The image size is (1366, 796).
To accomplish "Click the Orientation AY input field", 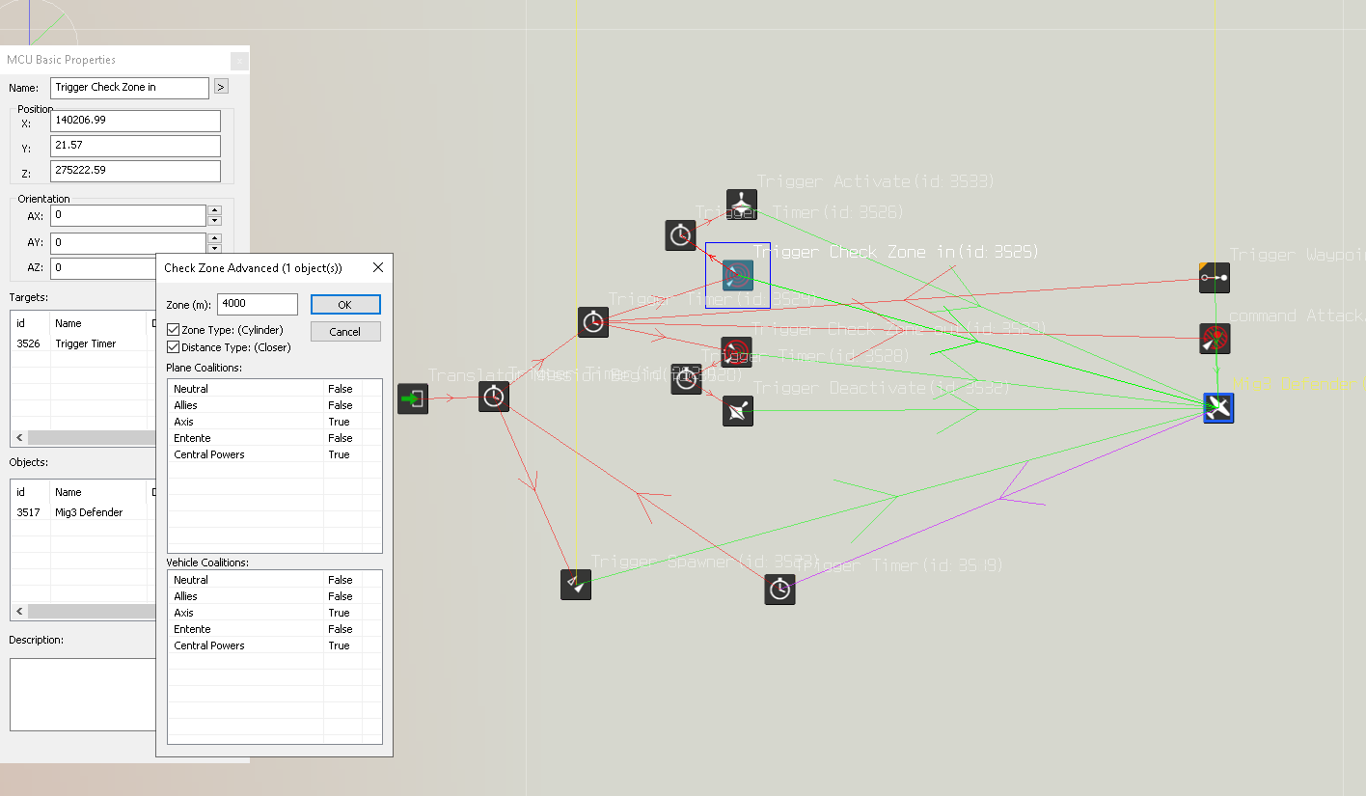I will pyautogui.click(x=128, y=243).
